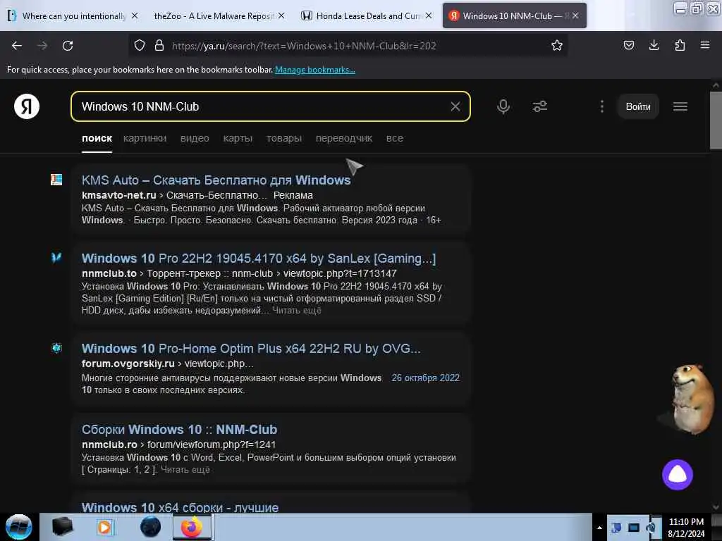Switch to 'видео' video tab
The height and width of the screenshot is (541, 722).
(x=195, y=139)
